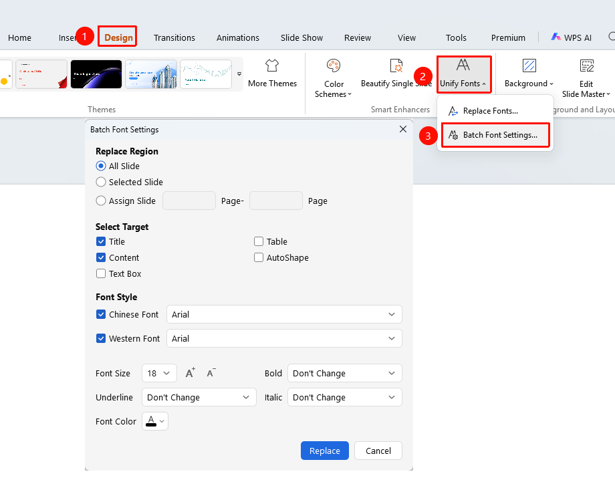Open WPS AI assistant
This screenshot has height=488, width=615.
[x=572, y=37]
